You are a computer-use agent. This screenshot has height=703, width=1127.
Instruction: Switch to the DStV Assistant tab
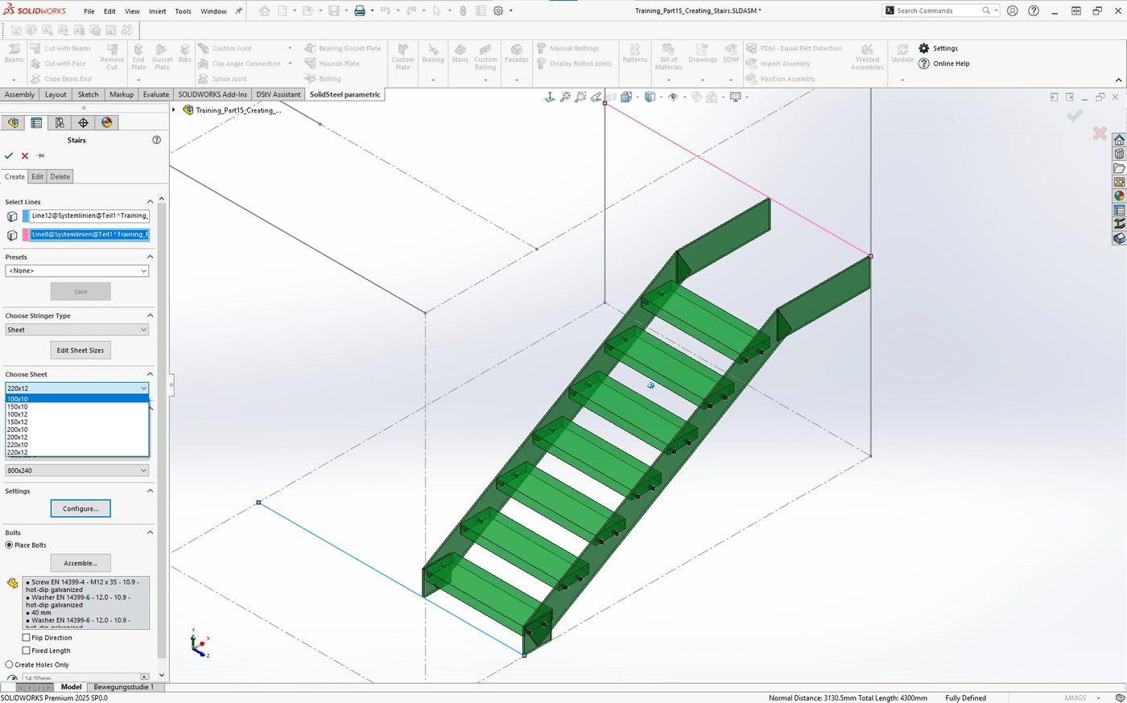(x=278, y=94)
